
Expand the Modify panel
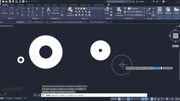(36, 19)
